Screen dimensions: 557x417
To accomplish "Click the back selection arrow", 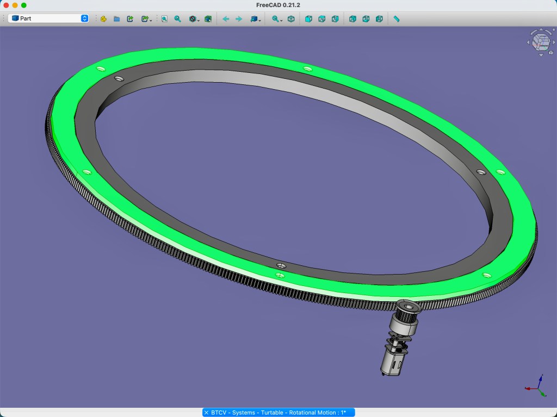I will [226, 18].
